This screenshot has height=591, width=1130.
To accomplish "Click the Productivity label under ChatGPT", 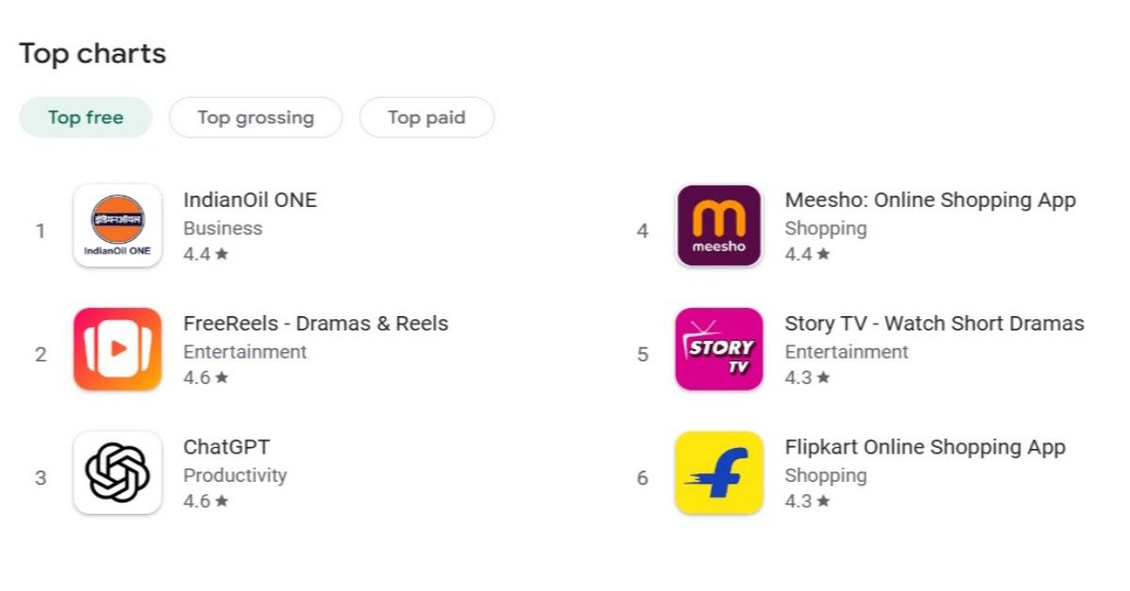I will [x=234, y=475].
